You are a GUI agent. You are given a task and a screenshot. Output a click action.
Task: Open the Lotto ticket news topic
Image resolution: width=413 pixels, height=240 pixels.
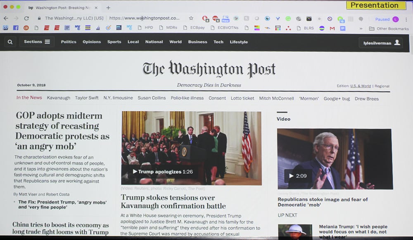tap(242, 98)
